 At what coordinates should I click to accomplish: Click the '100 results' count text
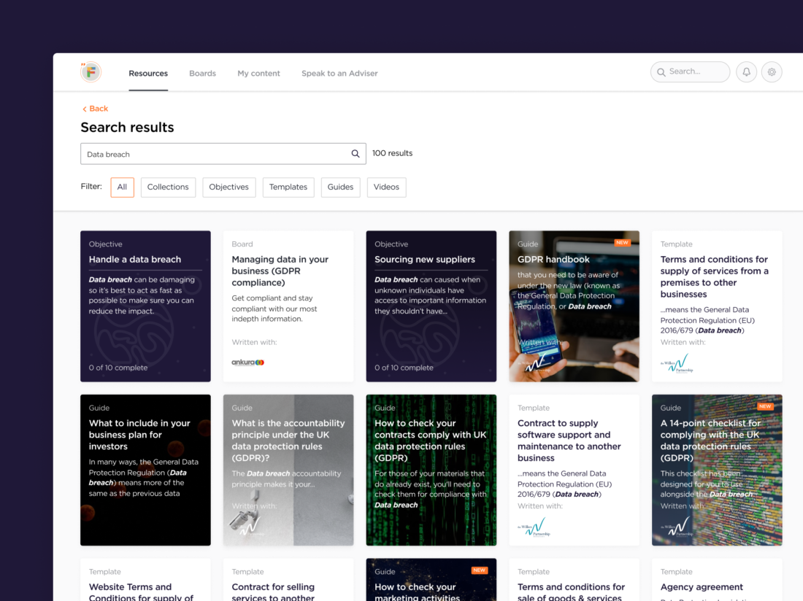(x=392, y=153)
